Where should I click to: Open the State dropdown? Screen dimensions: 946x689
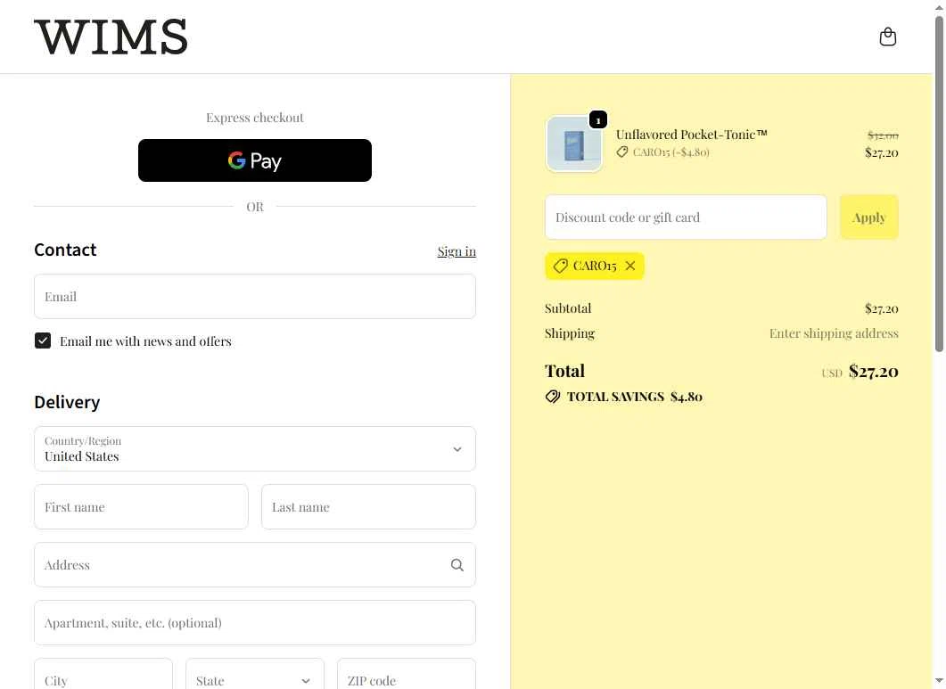click(x=255, y=675)
